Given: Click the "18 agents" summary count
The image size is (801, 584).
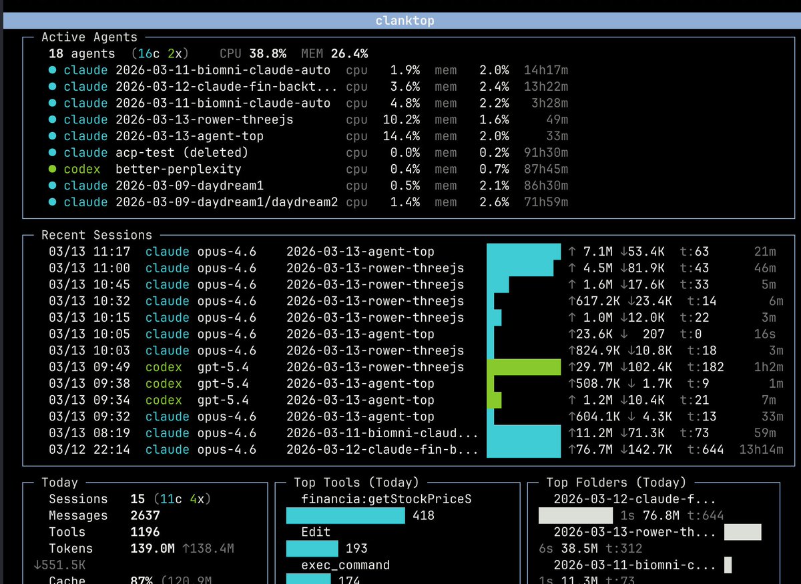Looking at the screenshot, I should coord(81,53).
